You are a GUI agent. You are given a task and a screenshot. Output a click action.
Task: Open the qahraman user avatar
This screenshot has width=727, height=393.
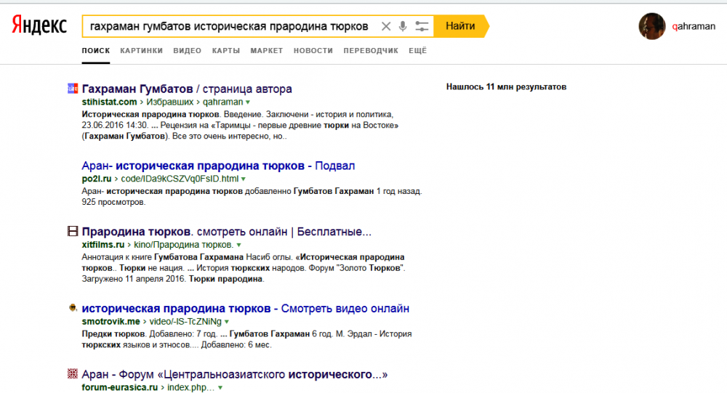pos(651,26)
